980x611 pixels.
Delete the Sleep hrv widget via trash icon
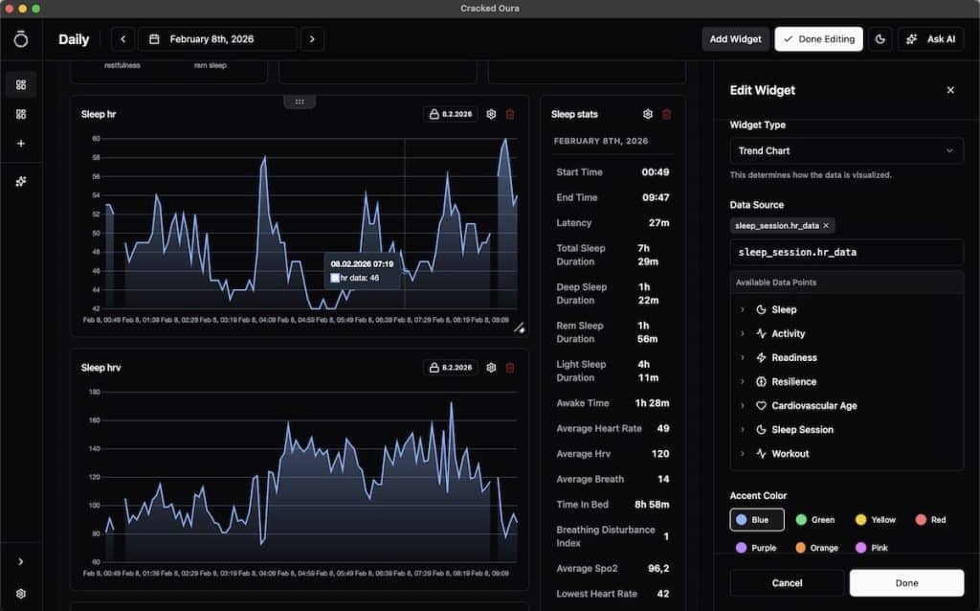510,367
